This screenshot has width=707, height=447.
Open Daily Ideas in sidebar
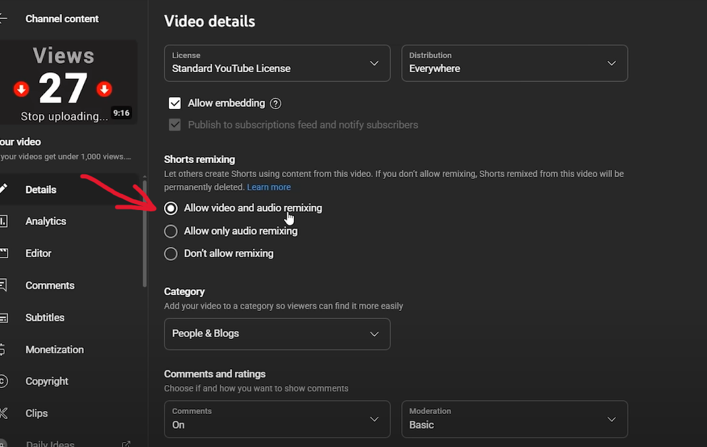50,444
